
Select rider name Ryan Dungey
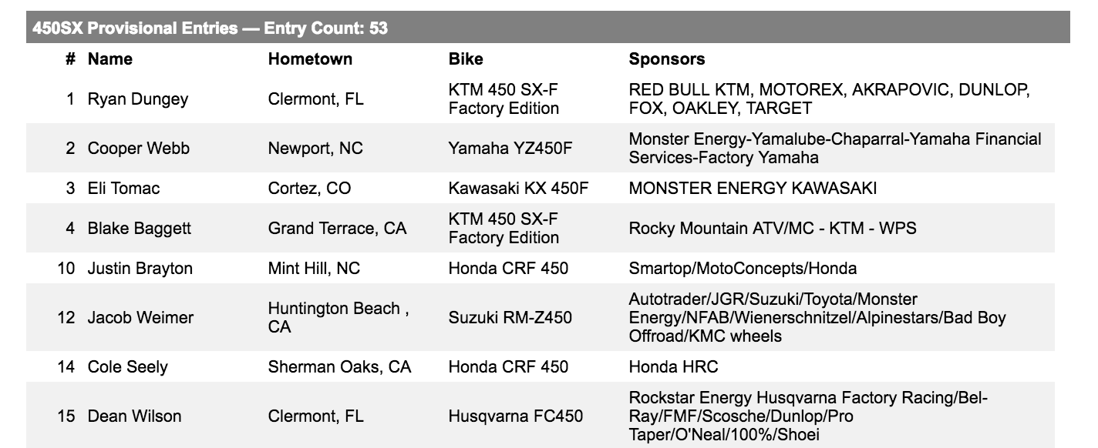(x=138, y=99)
